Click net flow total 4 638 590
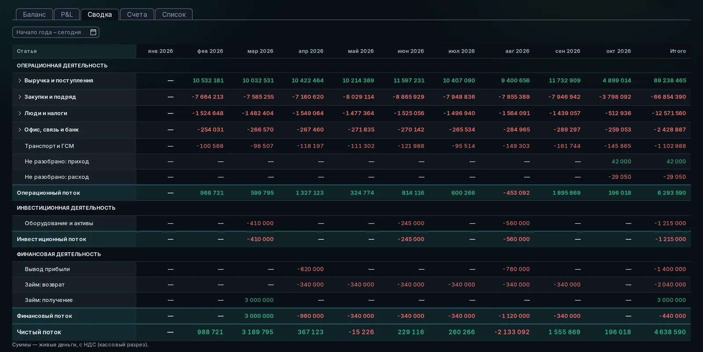This screenshot has width=703, height=352. pyautogui.click(x=670, y=332)
